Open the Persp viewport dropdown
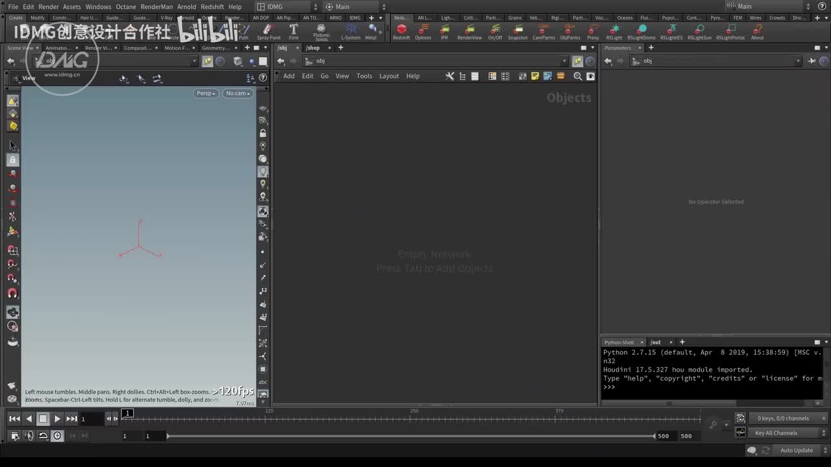831x467 pixels. pyautogui.click(x=206, y=93)
